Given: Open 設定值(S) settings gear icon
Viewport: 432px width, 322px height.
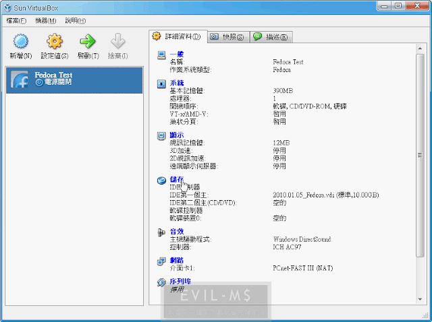Looking at the screenshot, I should 55,41.
